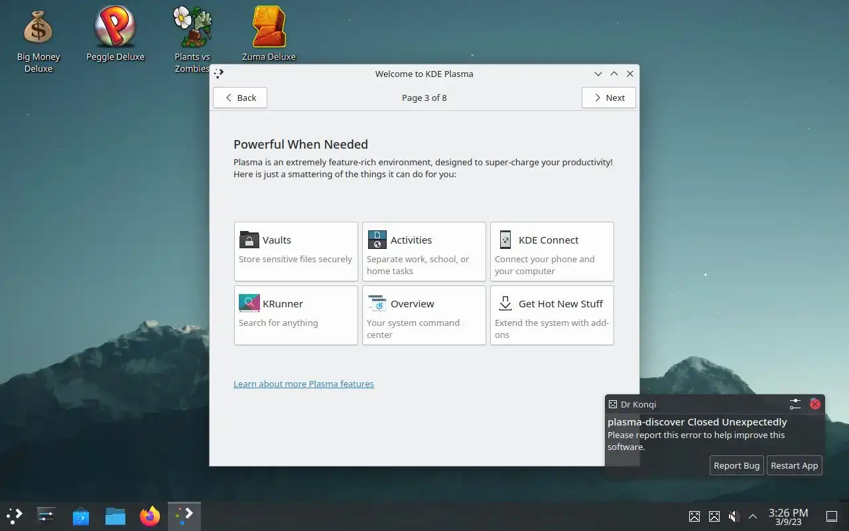Click the Powerful When Needed heading
Screen dimensions: 849x531
tap(300, 144)
